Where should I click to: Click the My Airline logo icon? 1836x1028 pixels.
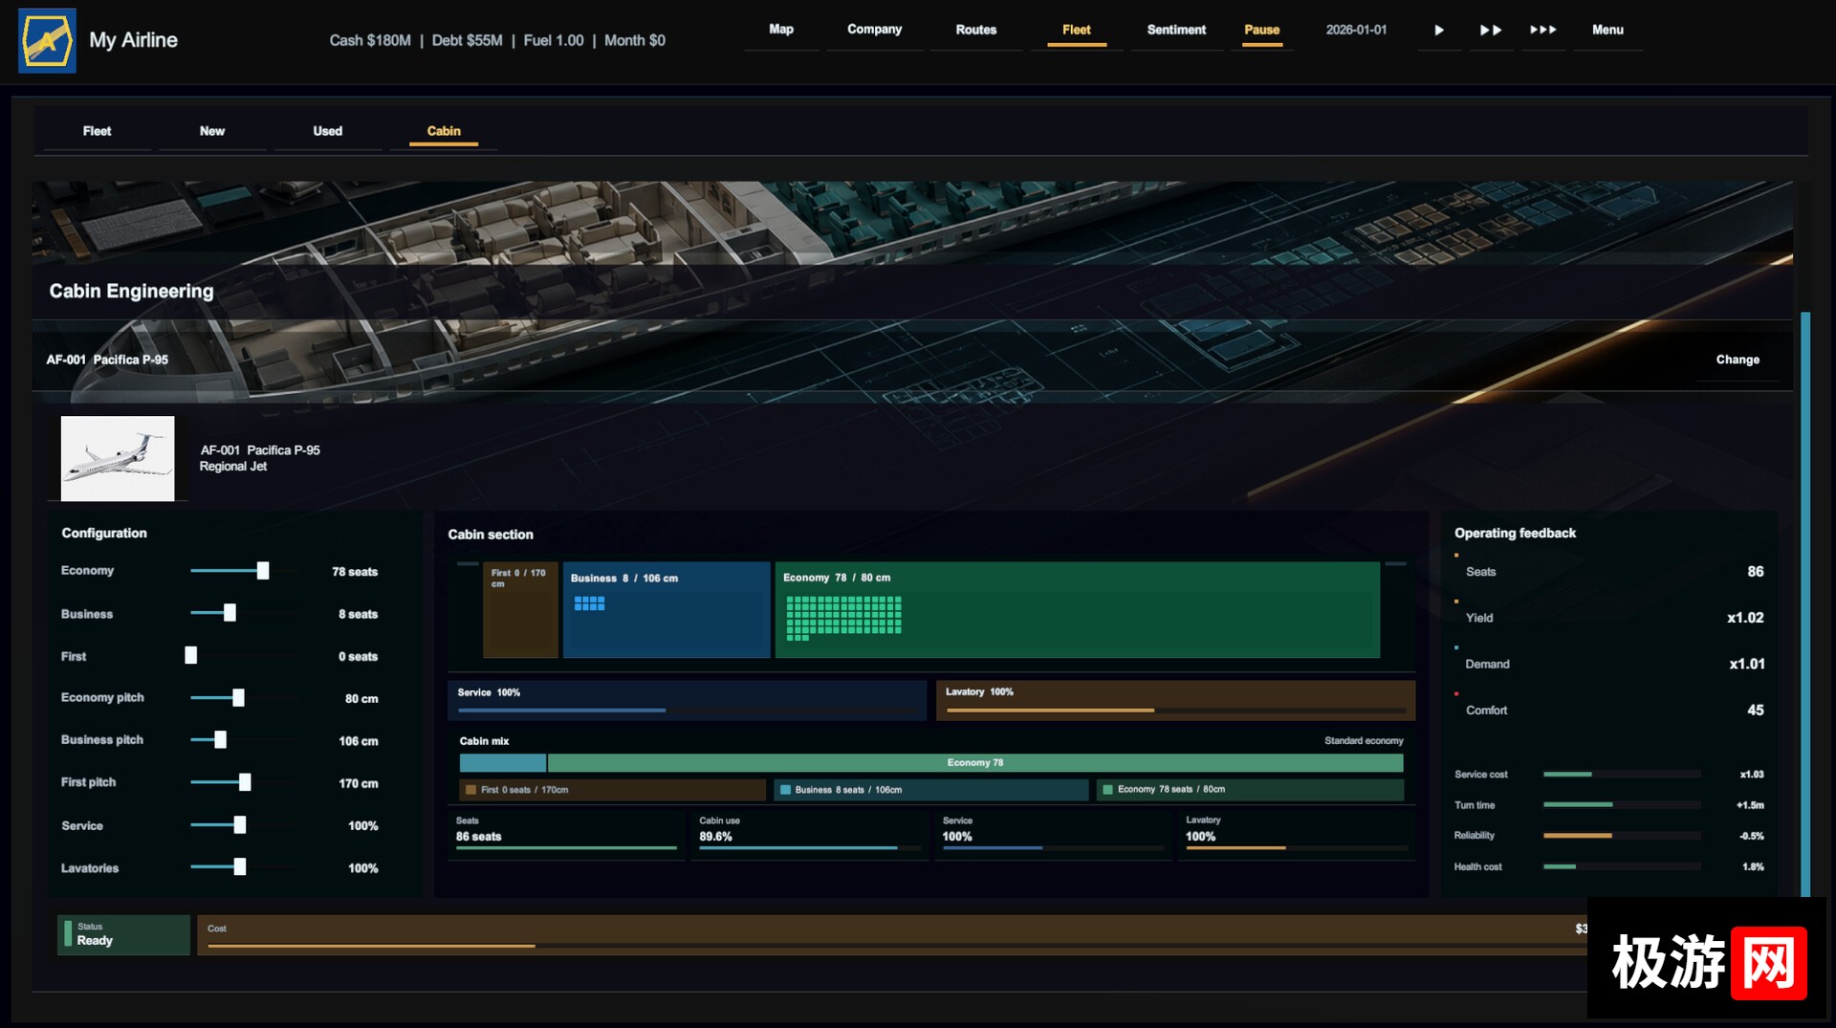click(x=47, y=40)
